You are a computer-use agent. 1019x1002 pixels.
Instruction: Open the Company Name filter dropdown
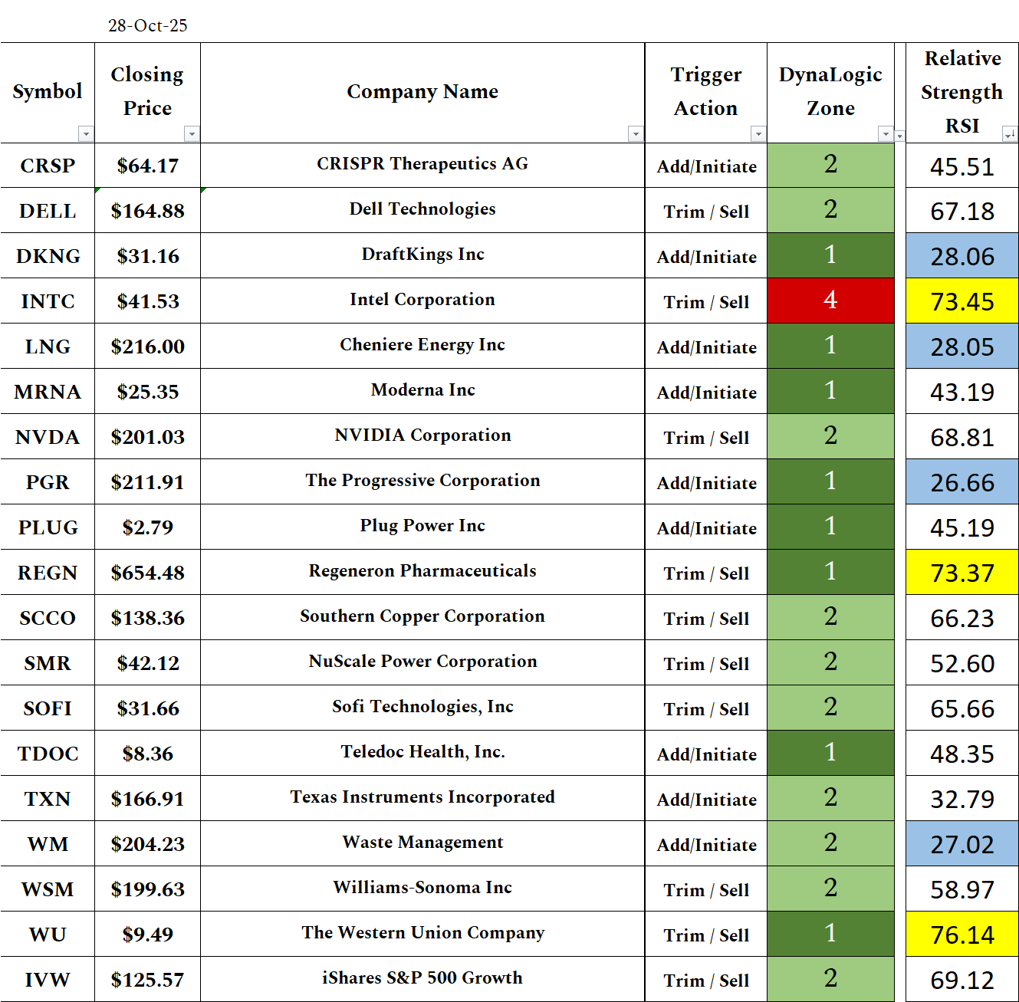pyautogui.click(x=636, y=134)
